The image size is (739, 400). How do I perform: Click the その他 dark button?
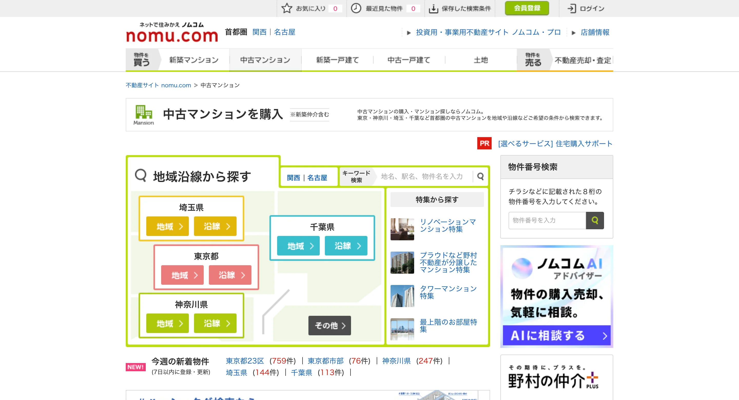[330, 325]
